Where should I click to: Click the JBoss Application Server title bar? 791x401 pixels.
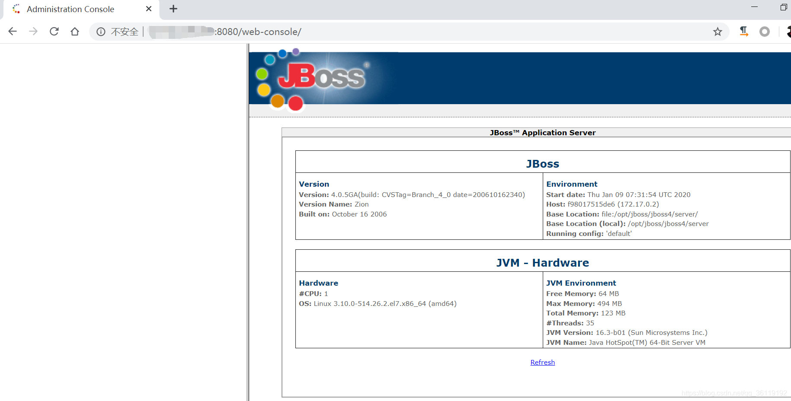point(536,133)
